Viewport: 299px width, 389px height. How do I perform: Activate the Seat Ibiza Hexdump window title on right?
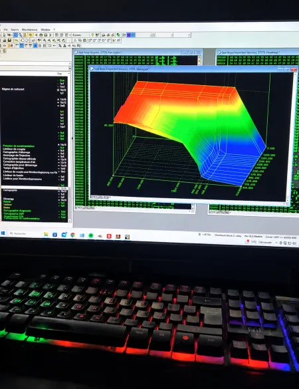250,53
